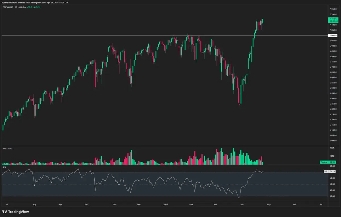
Task: Select the 7,000.0 horizontal line price label
Action: tap(333, 36)
